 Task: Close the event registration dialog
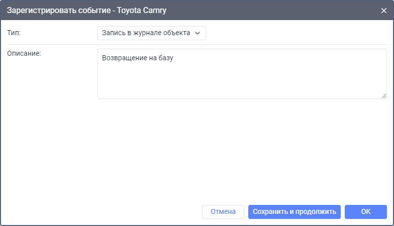[384, 10]
